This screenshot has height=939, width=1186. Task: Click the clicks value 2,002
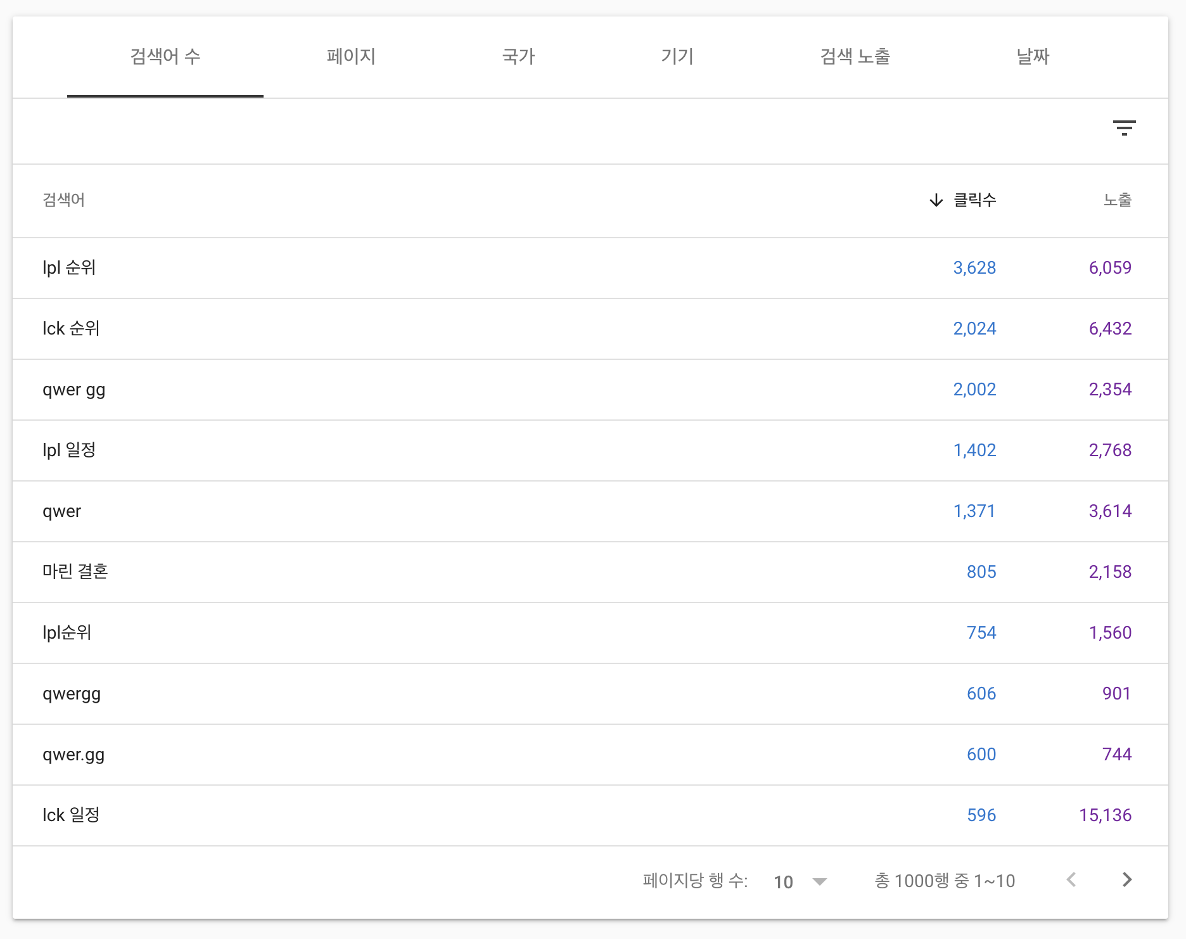pyautogui.click(x=974, y=390)
